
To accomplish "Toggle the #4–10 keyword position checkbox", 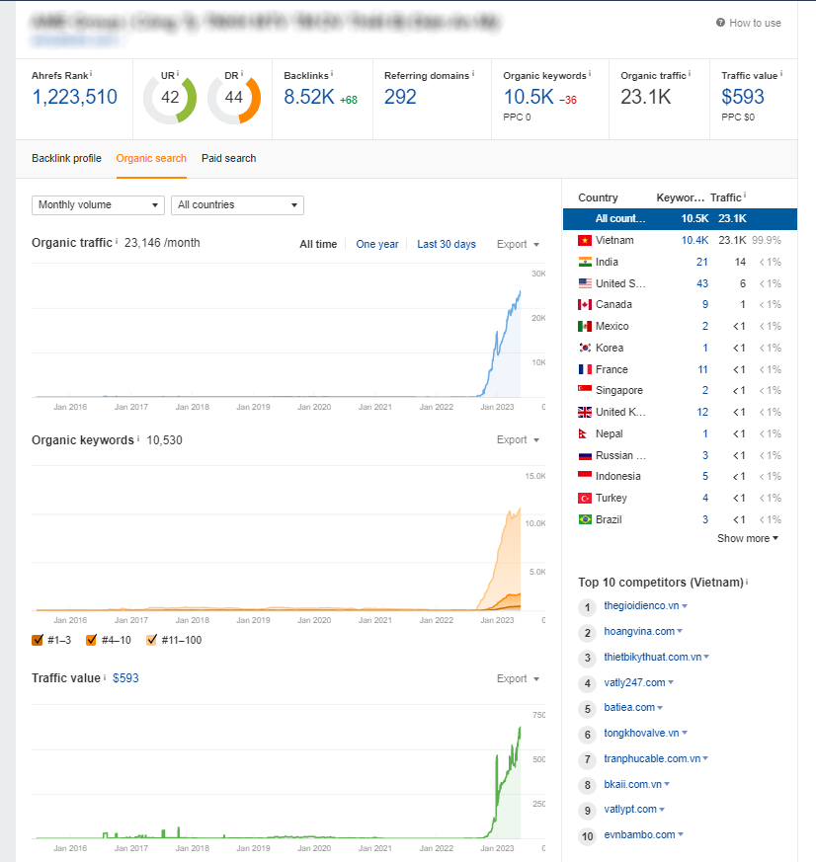I will (x=92, y=640).
